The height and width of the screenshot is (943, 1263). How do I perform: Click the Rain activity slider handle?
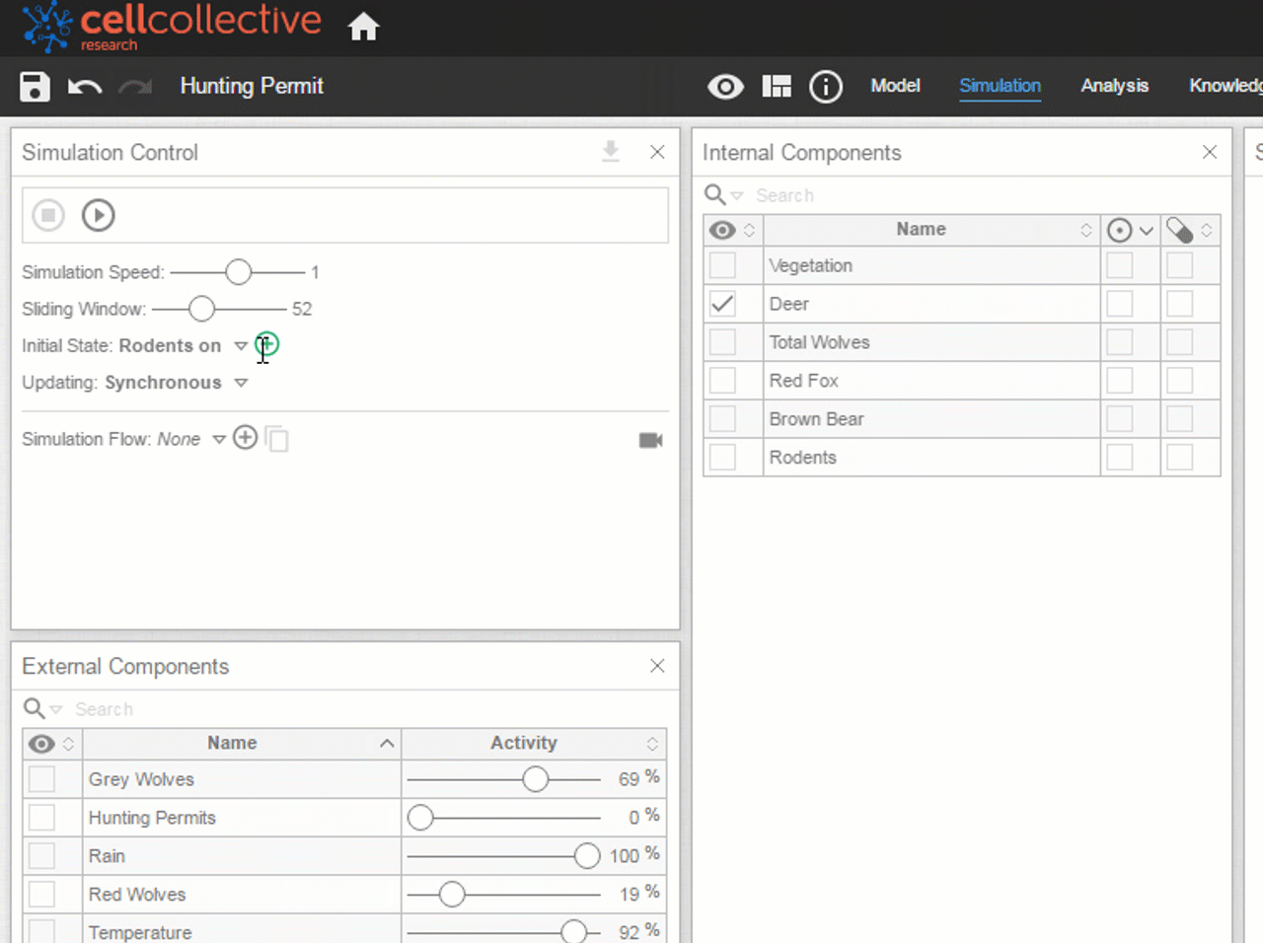587,855
